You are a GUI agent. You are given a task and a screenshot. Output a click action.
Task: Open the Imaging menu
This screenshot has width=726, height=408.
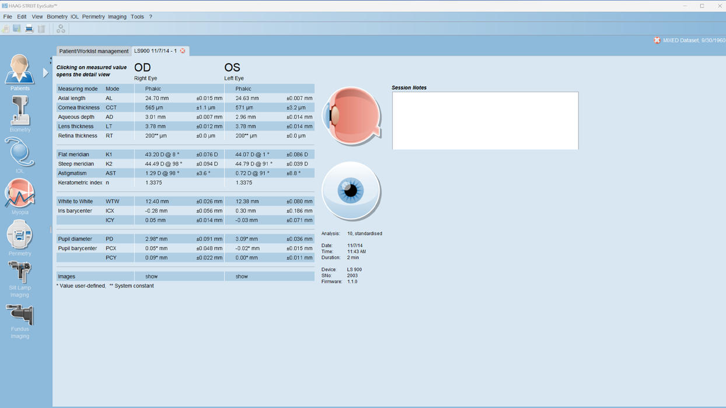click(x=117, y=16)
